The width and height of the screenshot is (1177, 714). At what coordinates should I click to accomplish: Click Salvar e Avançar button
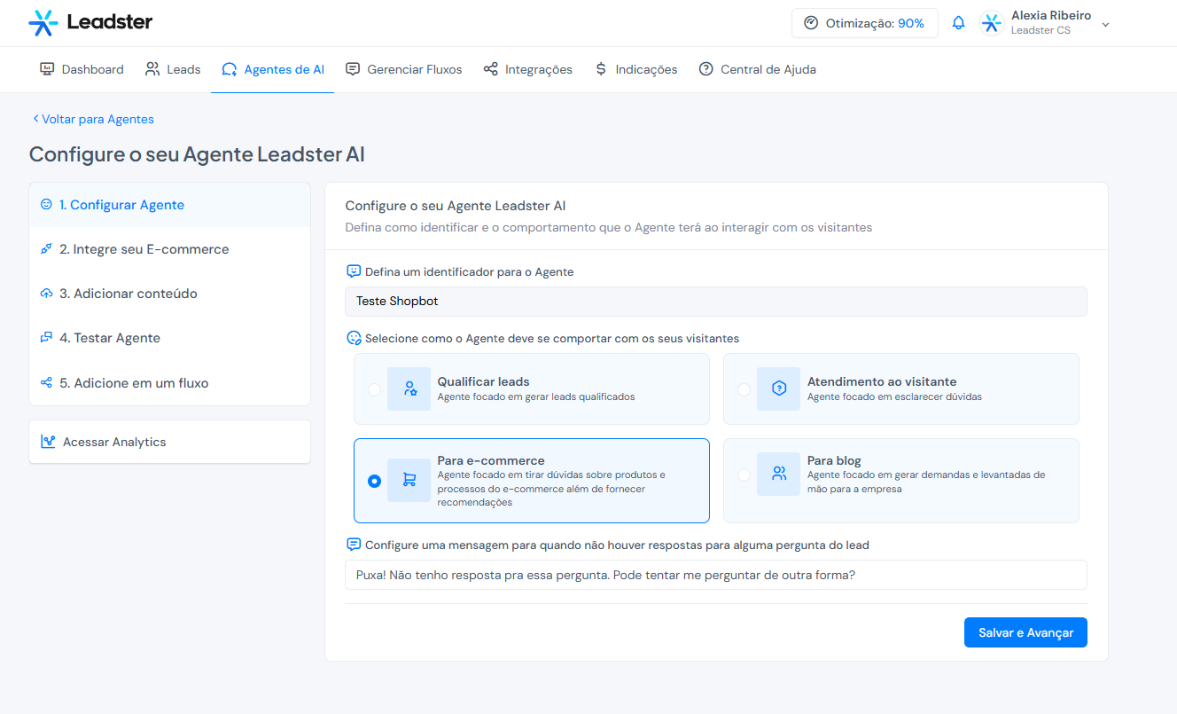point(1025,632)
